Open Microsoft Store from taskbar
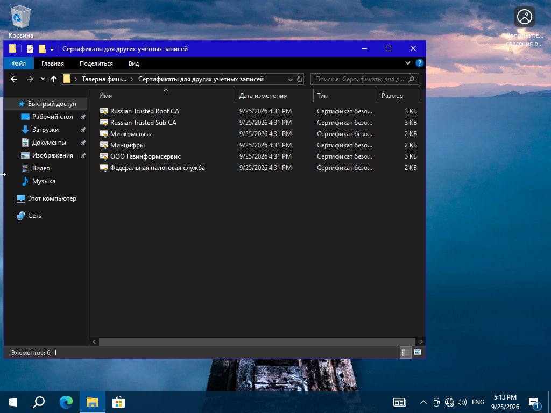 tap(118, 402)
